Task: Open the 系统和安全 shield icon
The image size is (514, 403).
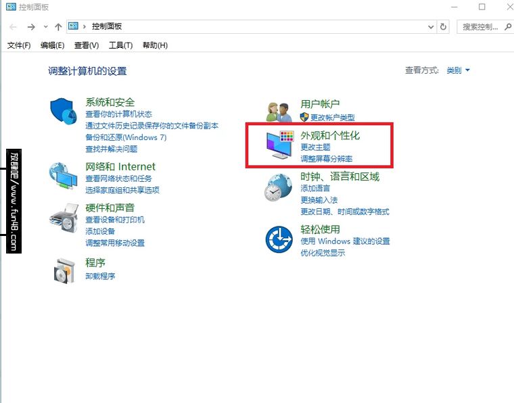Action: (62, 111)
